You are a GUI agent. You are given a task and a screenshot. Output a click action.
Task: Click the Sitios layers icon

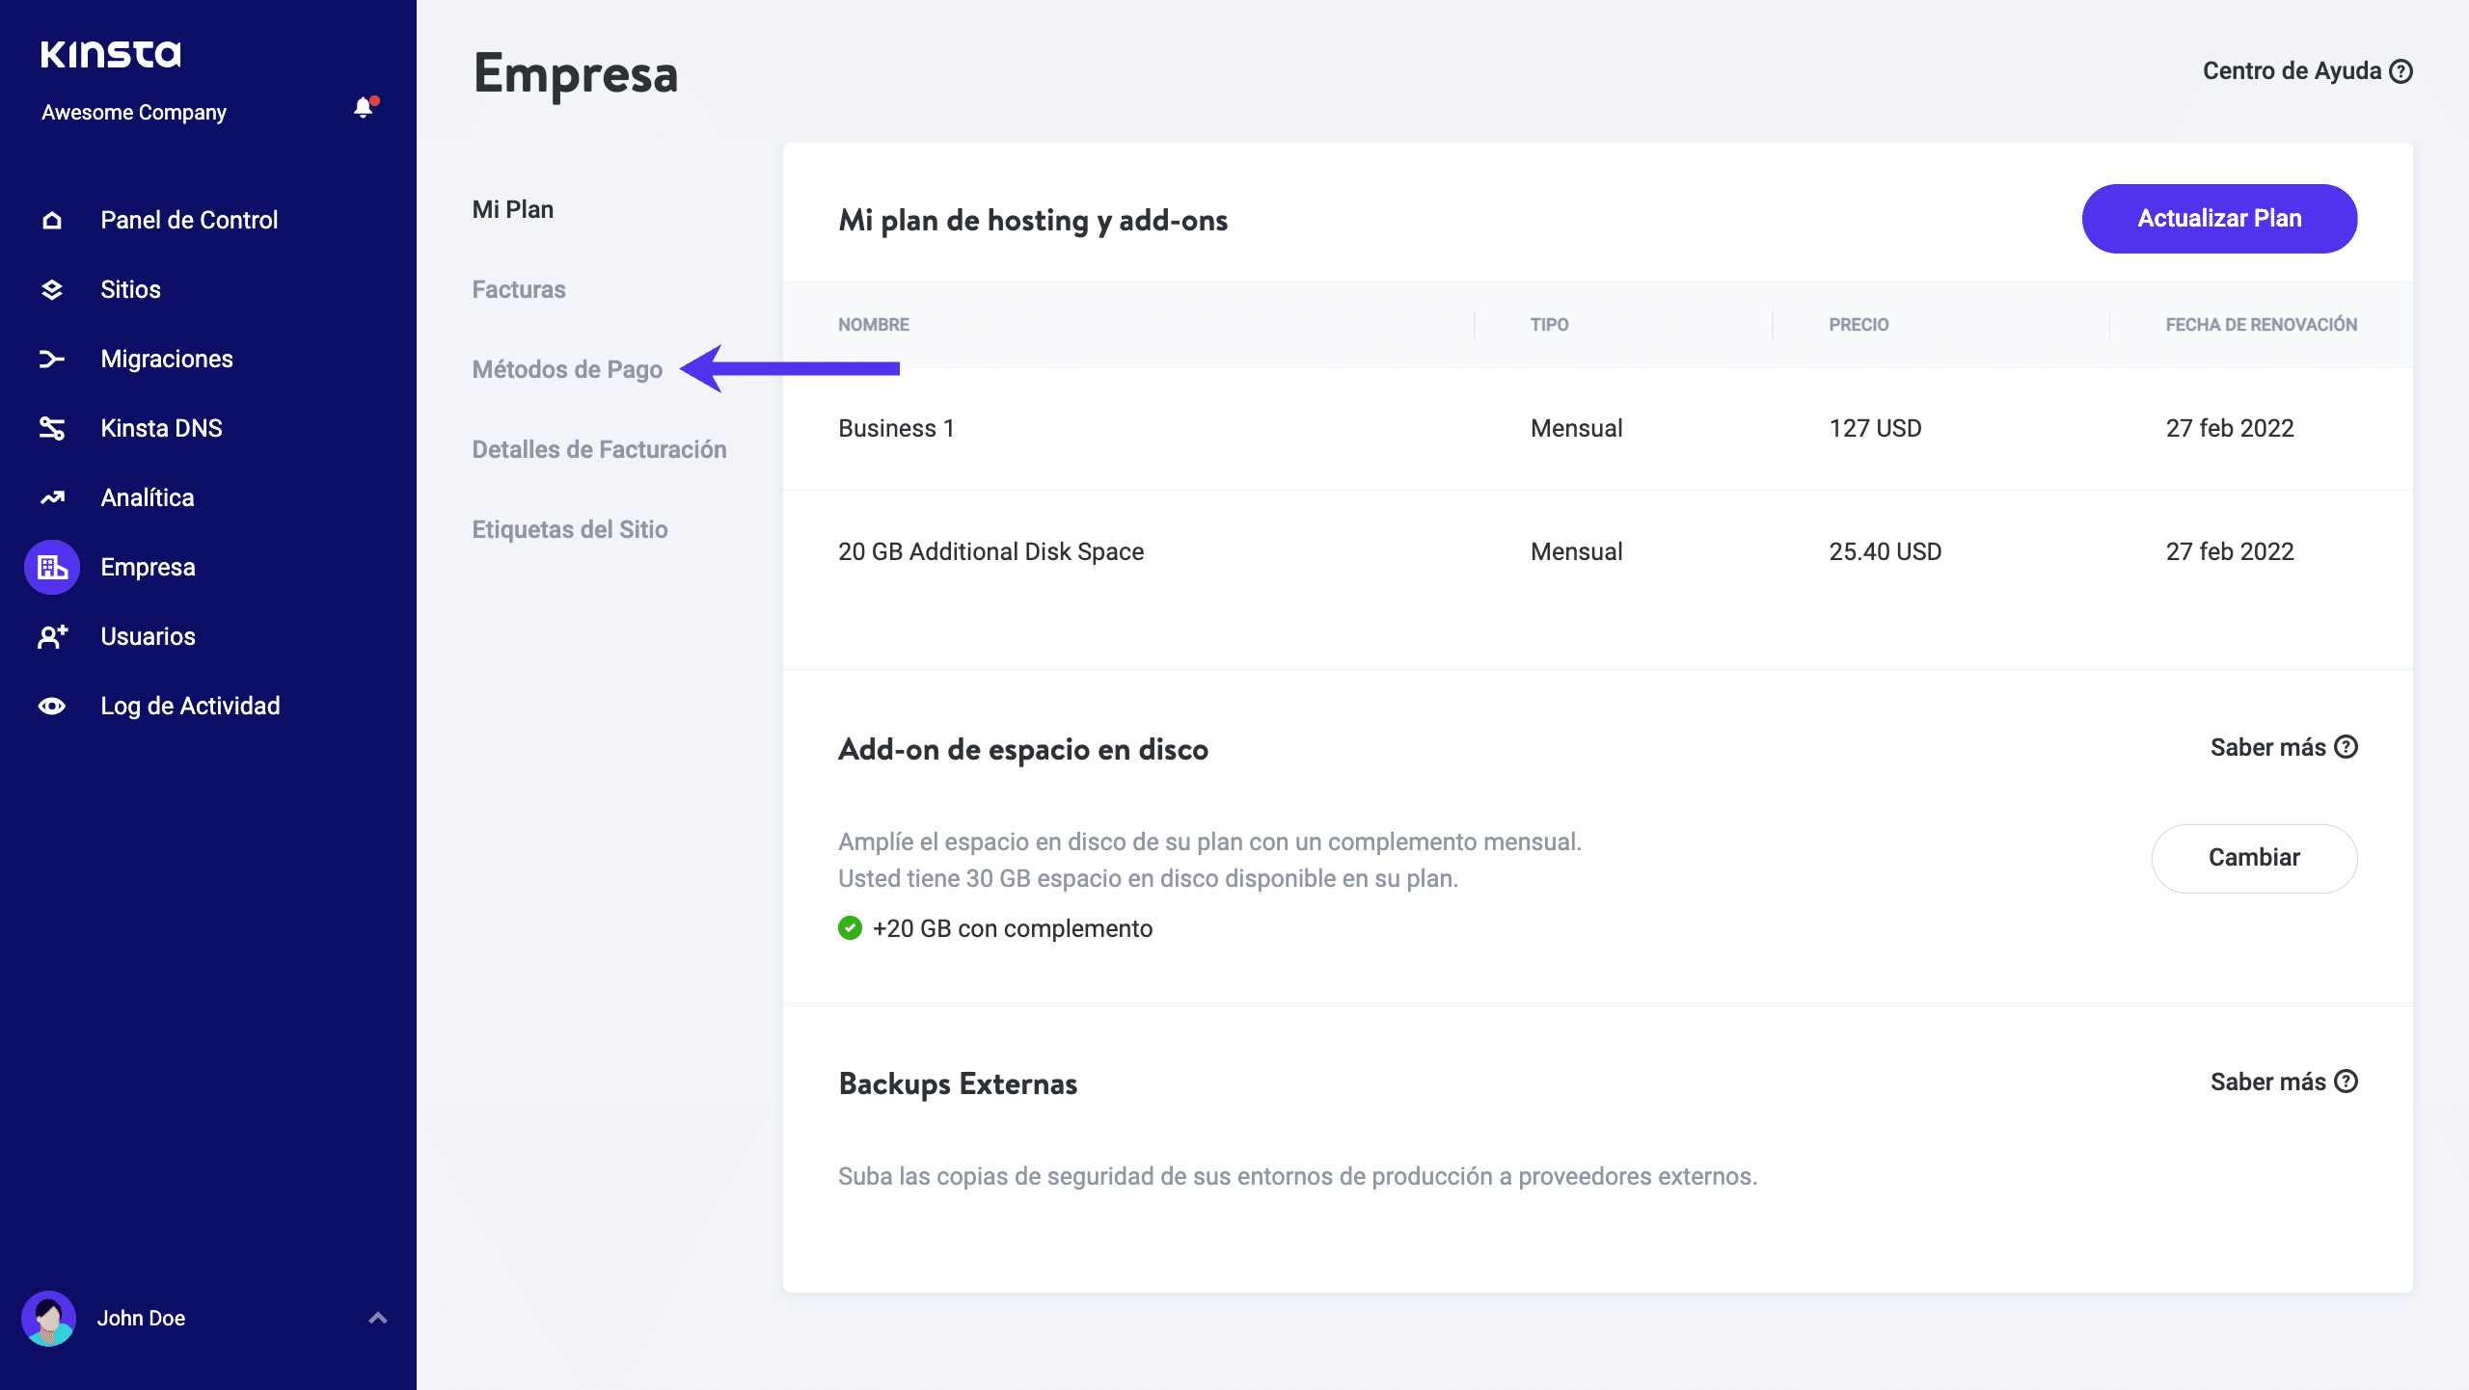tap(52, 289)
